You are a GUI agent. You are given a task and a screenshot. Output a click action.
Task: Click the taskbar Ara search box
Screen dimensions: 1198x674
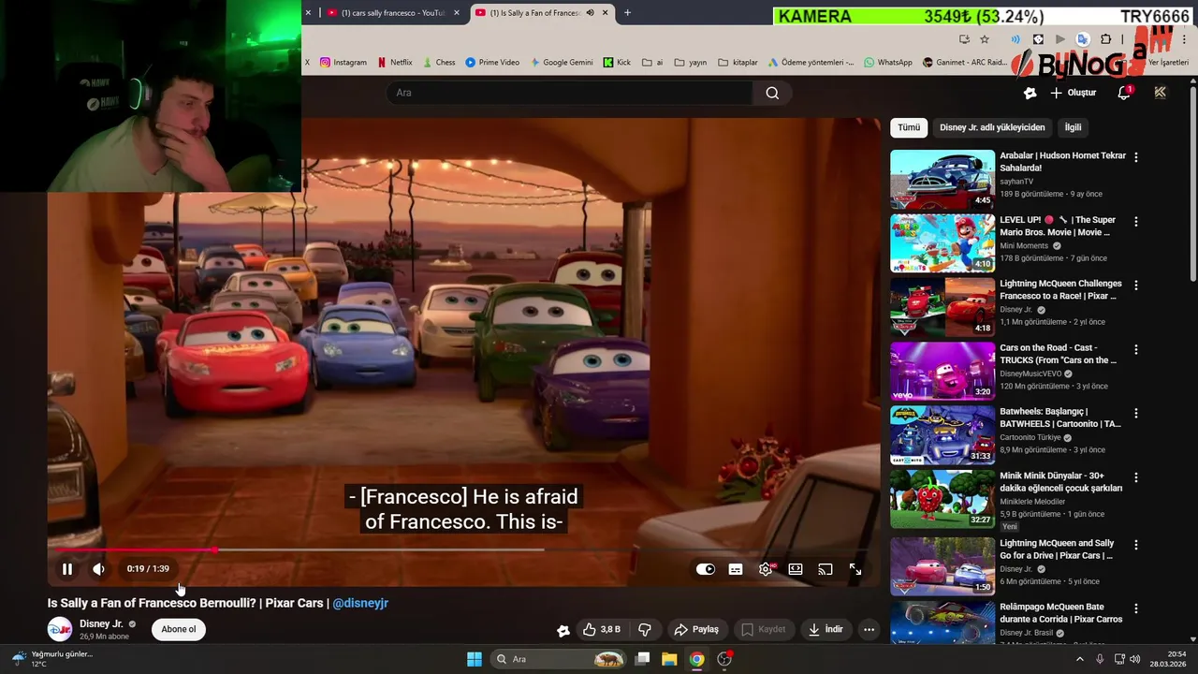(559, 659)
